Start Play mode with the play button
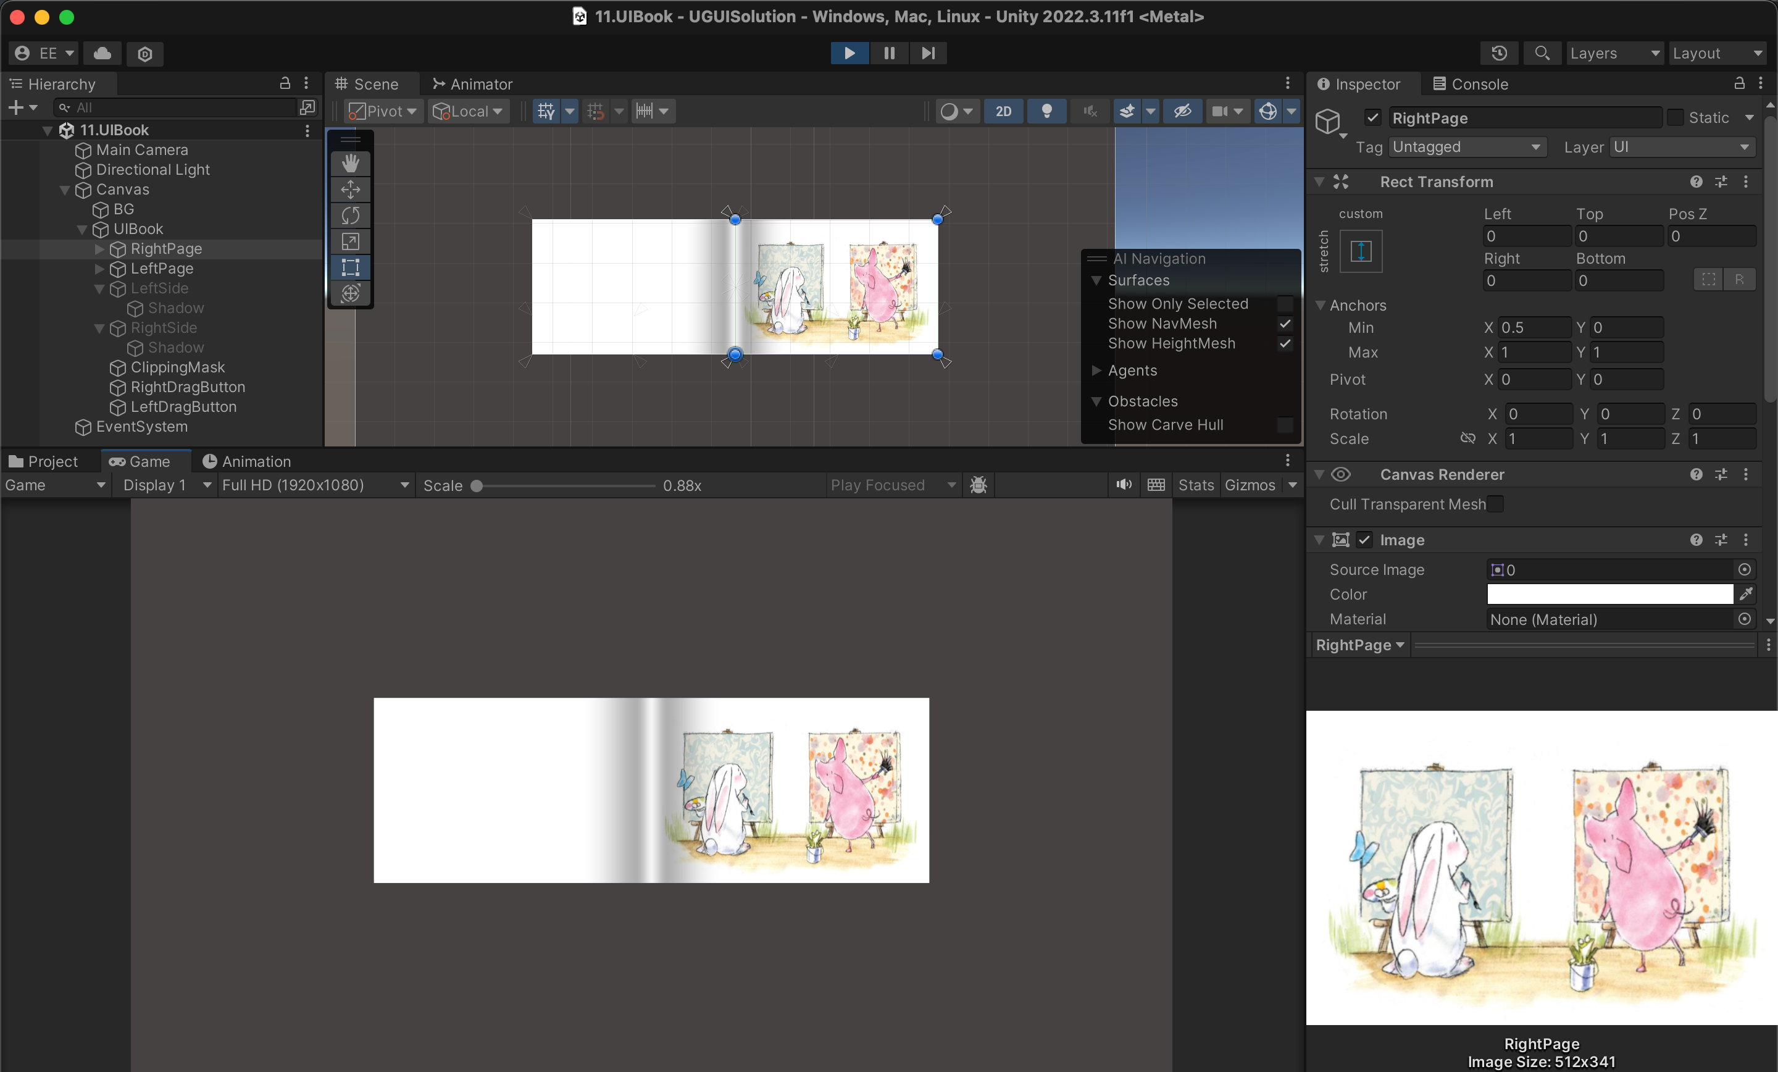Screen dimensions: 1778x1072 click(x=849, y=52)
